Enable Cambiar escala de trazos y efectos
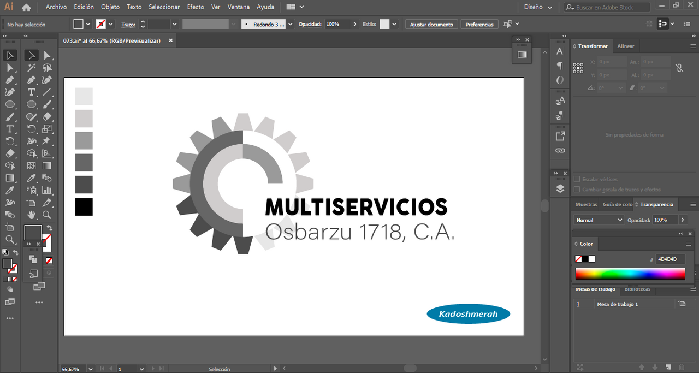The image size is (699, 373). pyautogui.click(x=577, y=190)
